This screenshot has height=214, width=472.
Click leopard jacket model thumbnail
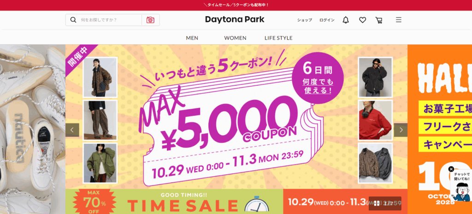pyautogui.click(x=100, y=77)
